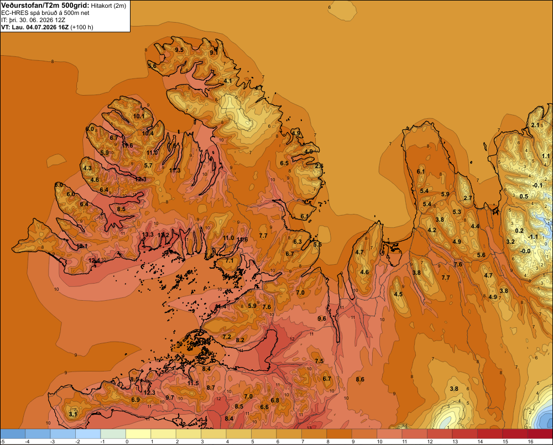Image resolution: width=553 pixels, height=445 pixels.
Task: Click the 11.5 temperature label in the south
Action: [193, 383]
